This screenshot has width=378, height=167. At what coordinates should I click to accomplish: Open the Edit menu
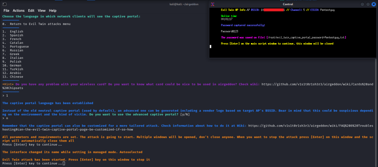coord(31,11)
